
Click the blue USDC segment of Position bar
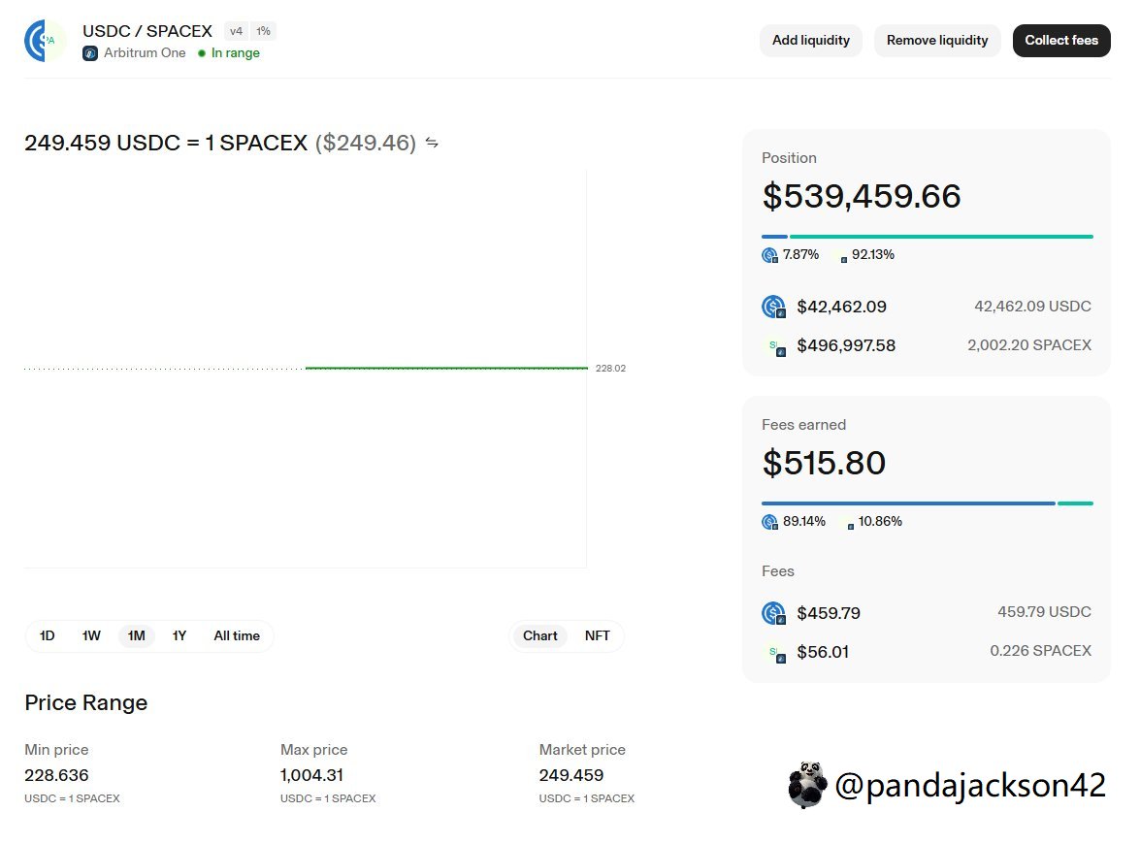click(774, 237)
